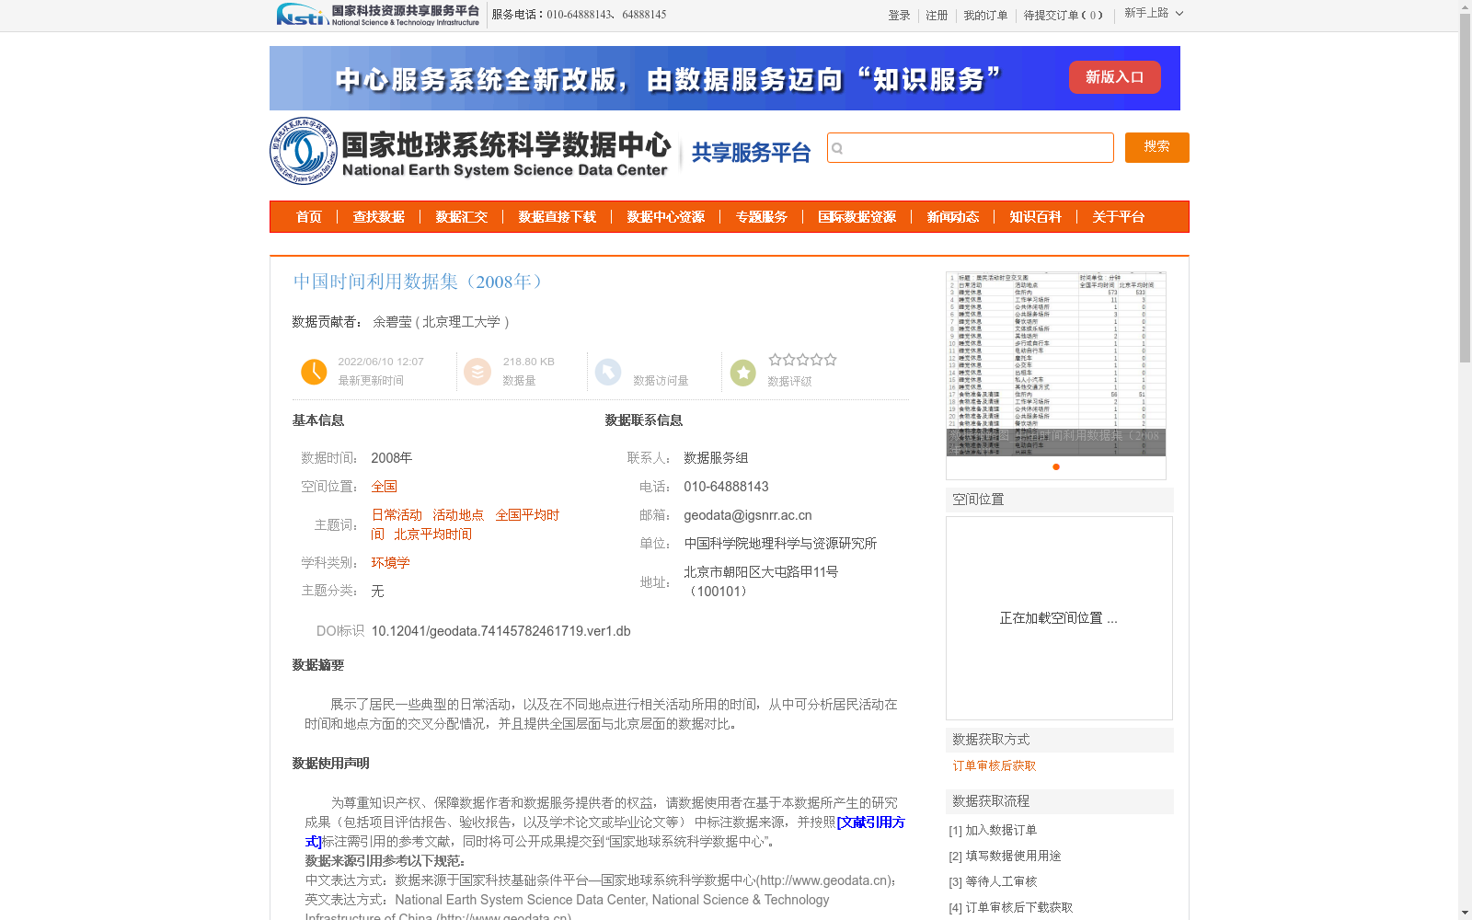Screen dimensions: 1472x920
Task: Click the orange clock update-time icon
Action: 314,372
